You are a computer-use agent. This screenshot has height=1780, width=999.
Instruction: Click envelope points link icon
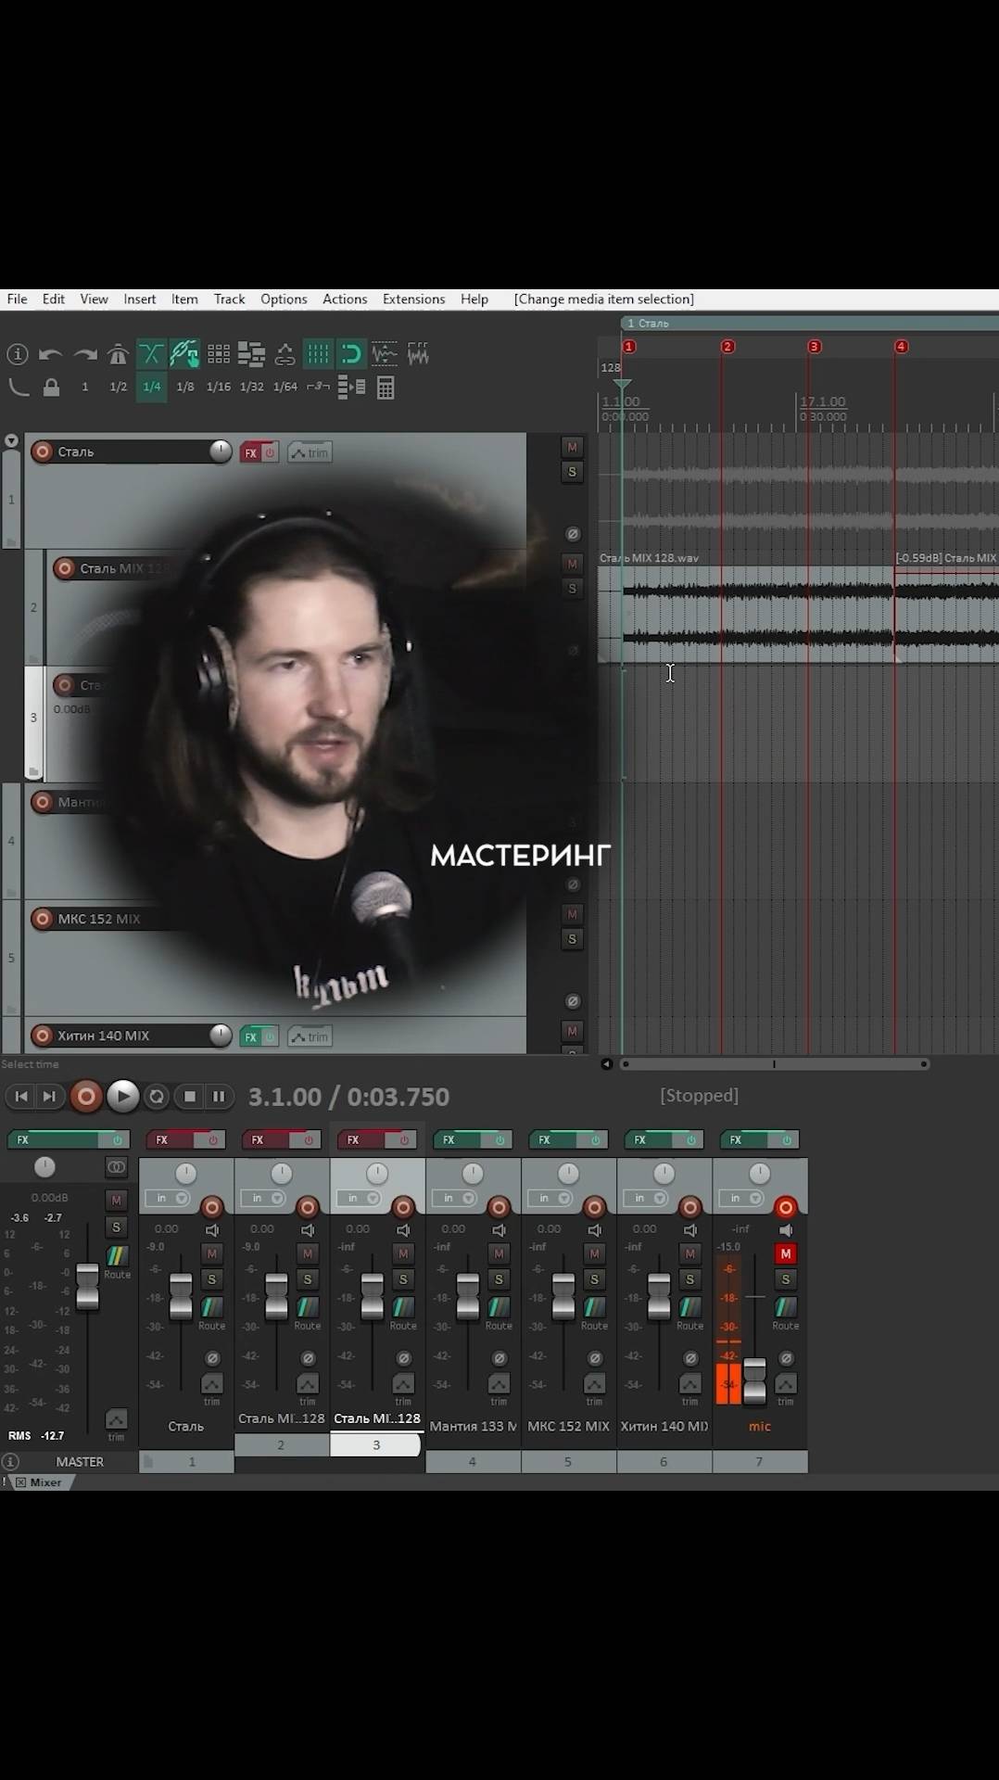pyautogui.click(x=285, y=354)
